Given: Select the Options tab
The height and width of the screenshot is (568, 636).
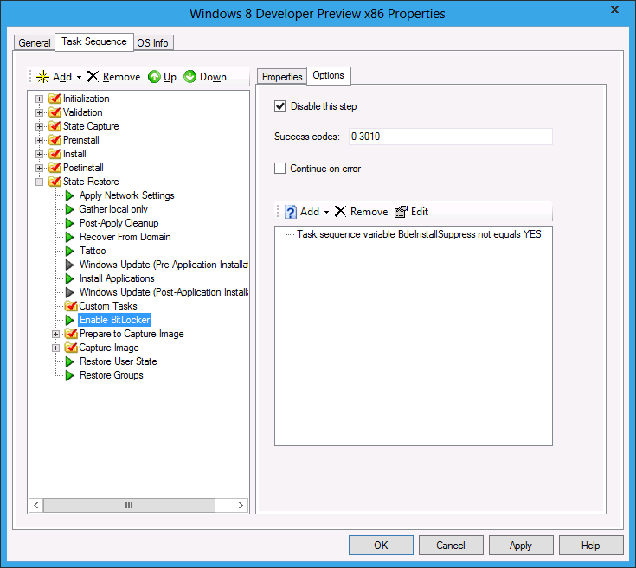Looking at the screenshot, I should pyautogui.click(x=329, y=76).
